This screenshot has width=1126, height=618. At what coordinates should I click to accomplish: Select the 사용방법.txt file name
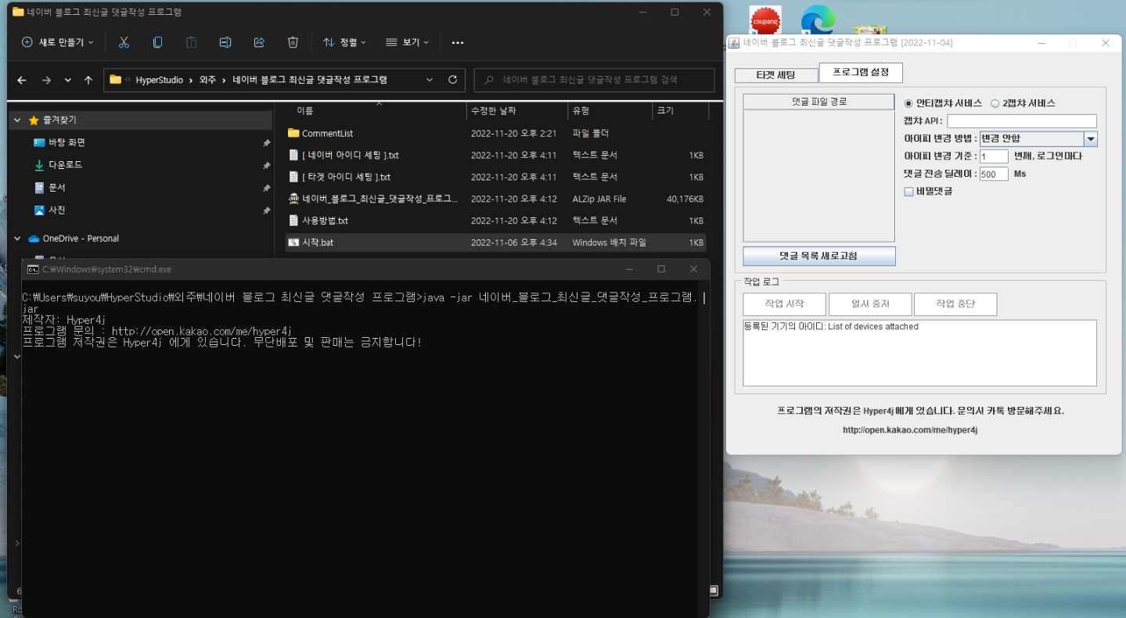[x=325, y=221]
